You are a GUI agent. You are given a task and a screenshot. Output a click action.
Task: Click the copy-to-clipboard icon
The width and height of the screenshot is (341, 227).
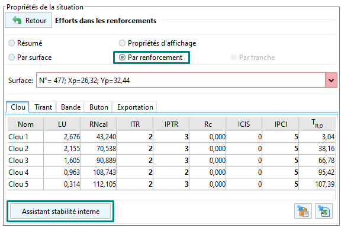[303, 211]
